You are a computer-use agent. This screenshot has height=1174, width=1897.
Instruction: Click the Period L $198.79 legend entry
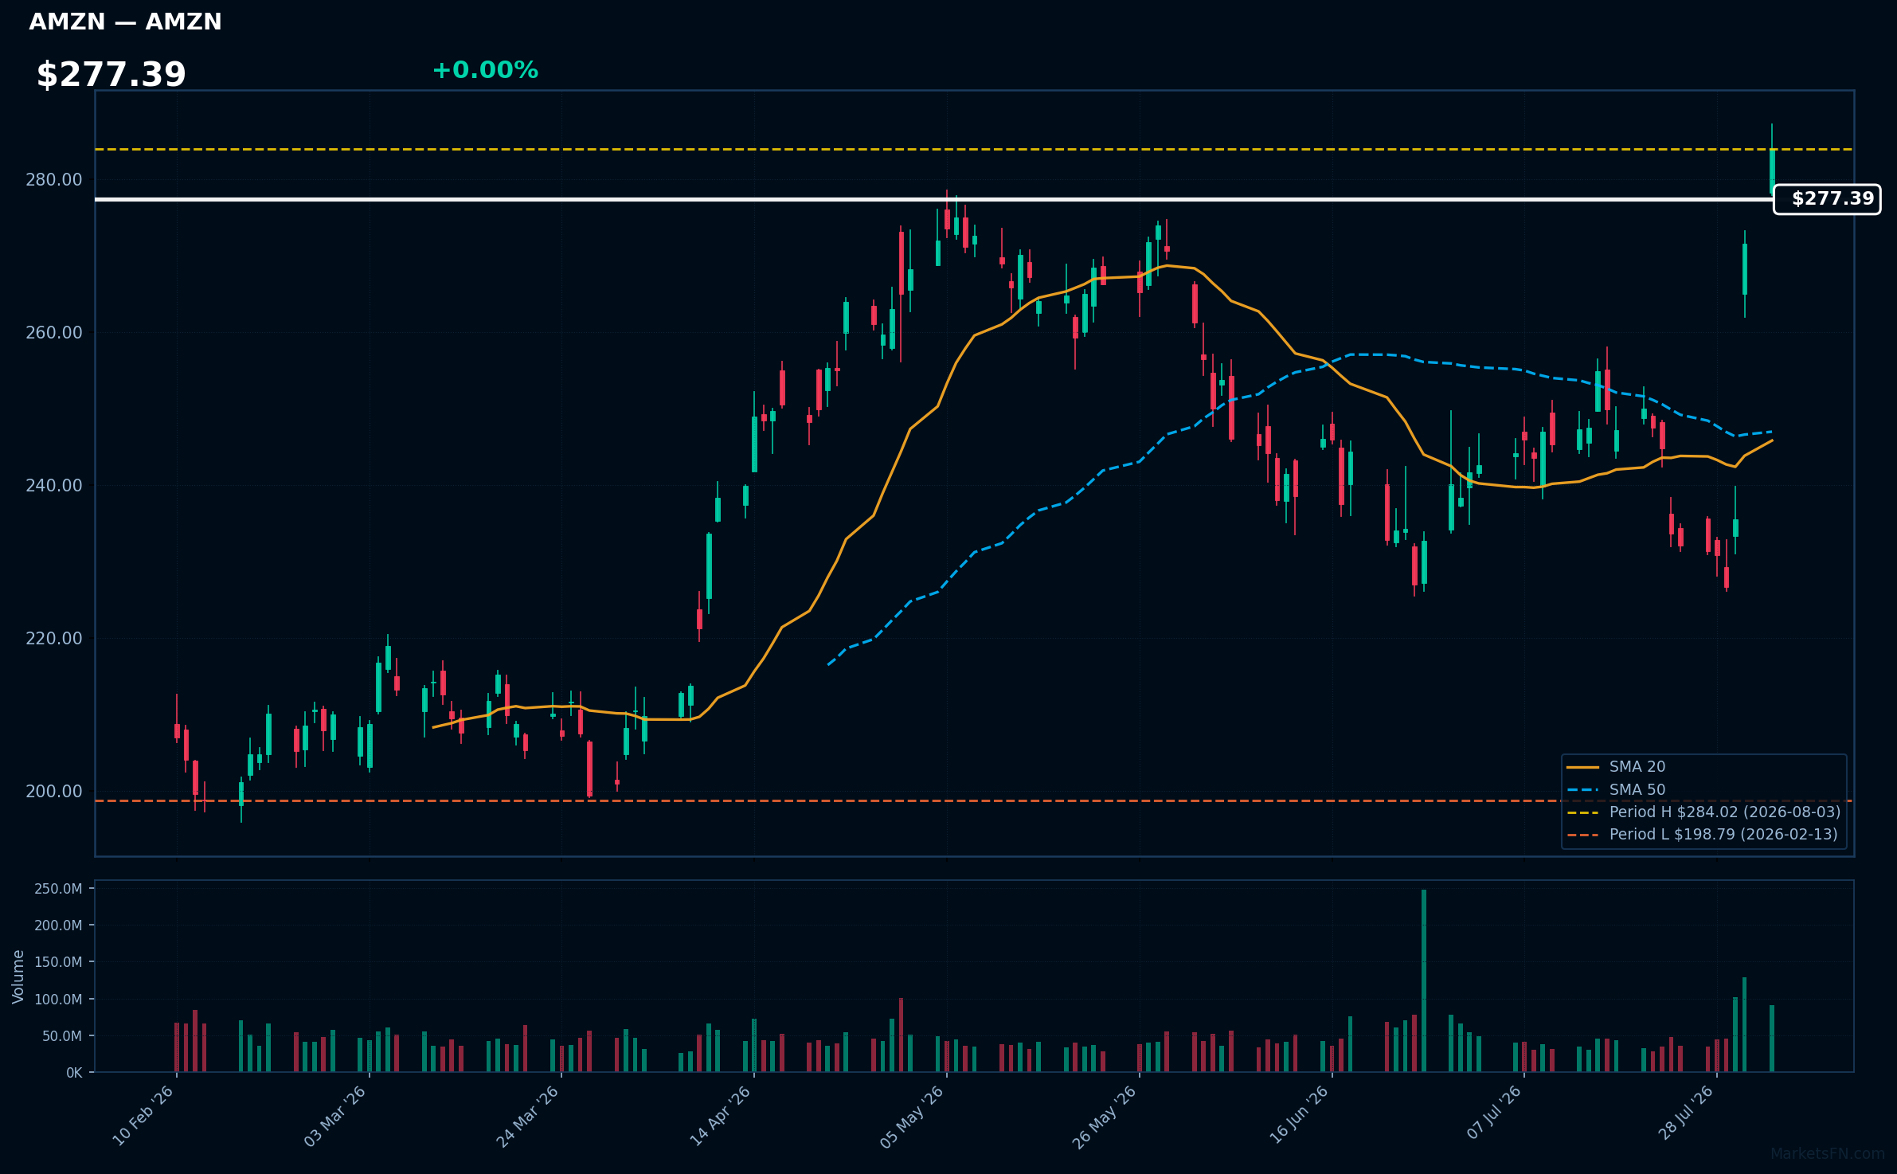point(1702,835)
